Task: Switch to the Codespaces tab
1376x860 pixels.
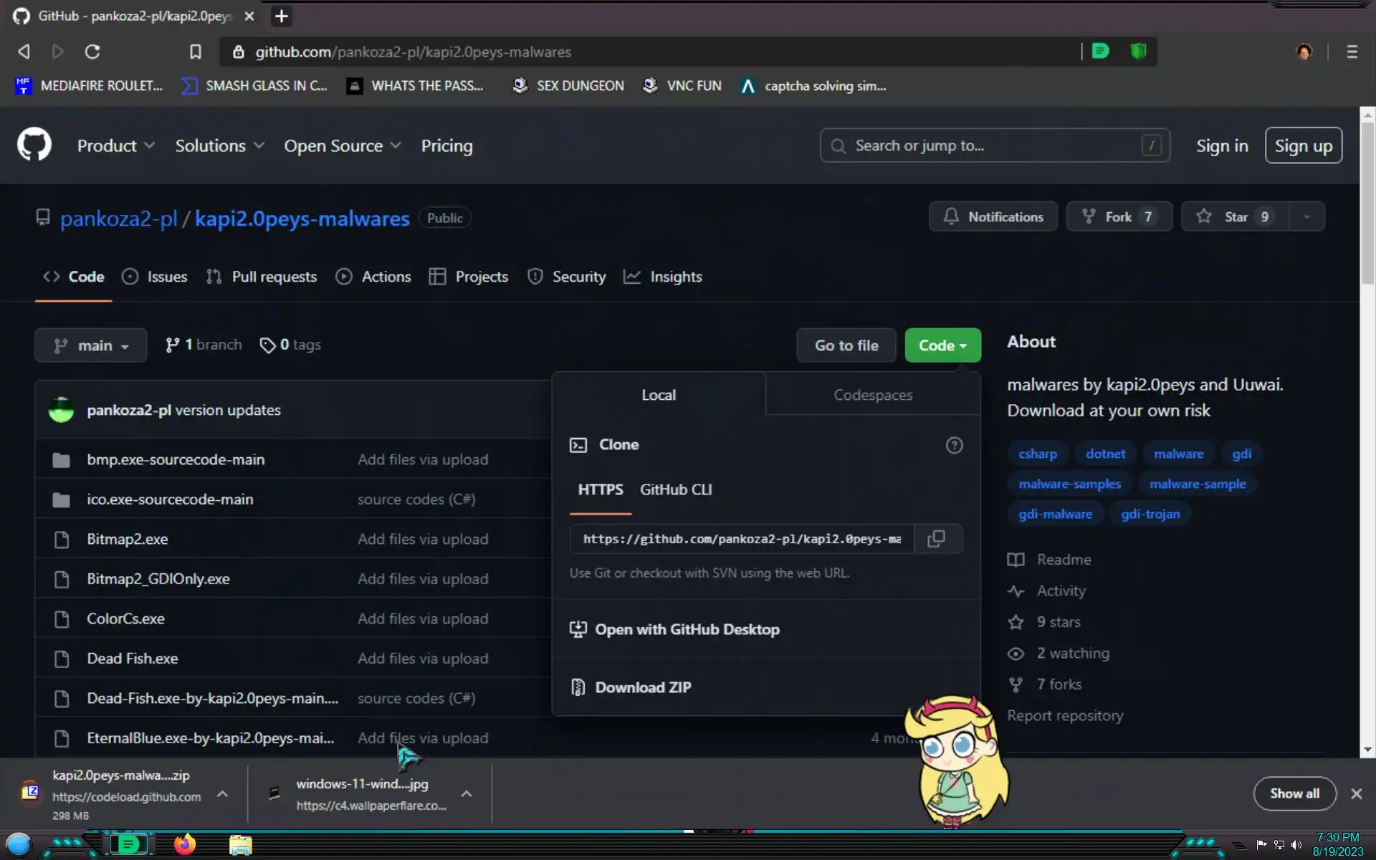Action: (x=872, y=395)
